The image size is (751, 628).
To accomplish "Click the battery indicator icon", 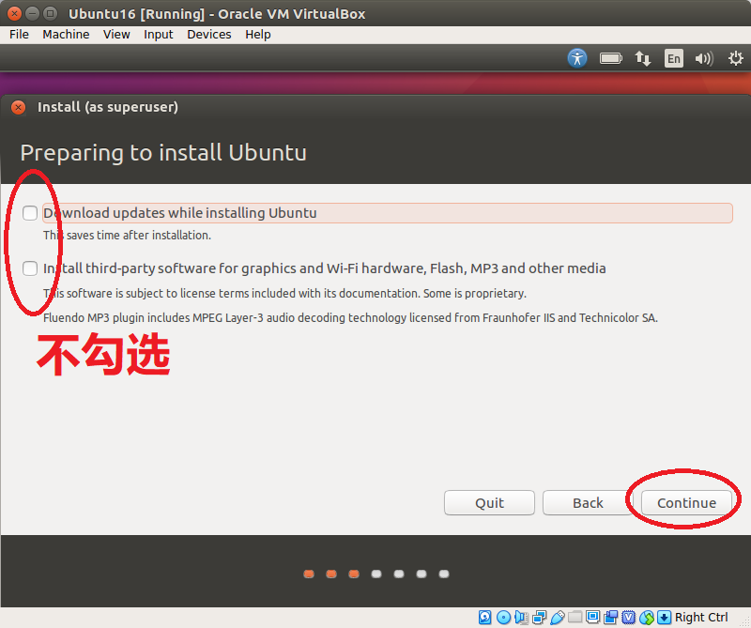I will (611, 58).
